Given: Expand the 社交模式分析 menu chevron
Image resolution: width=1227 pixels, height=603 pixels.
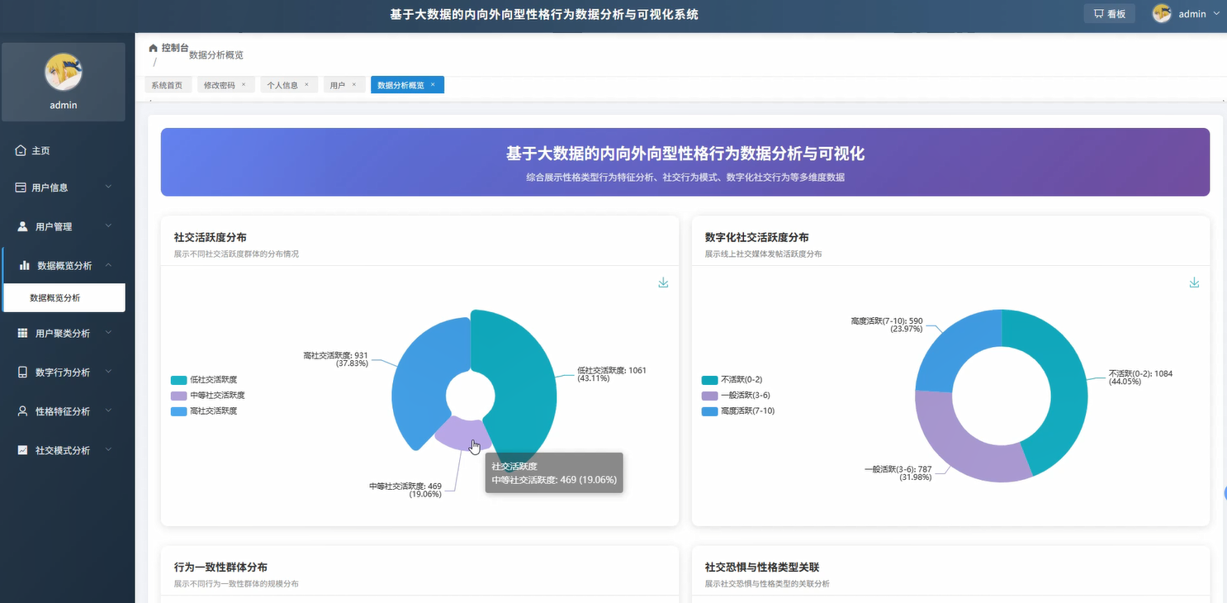Looking at the screenshot, I should coord(109,450).
